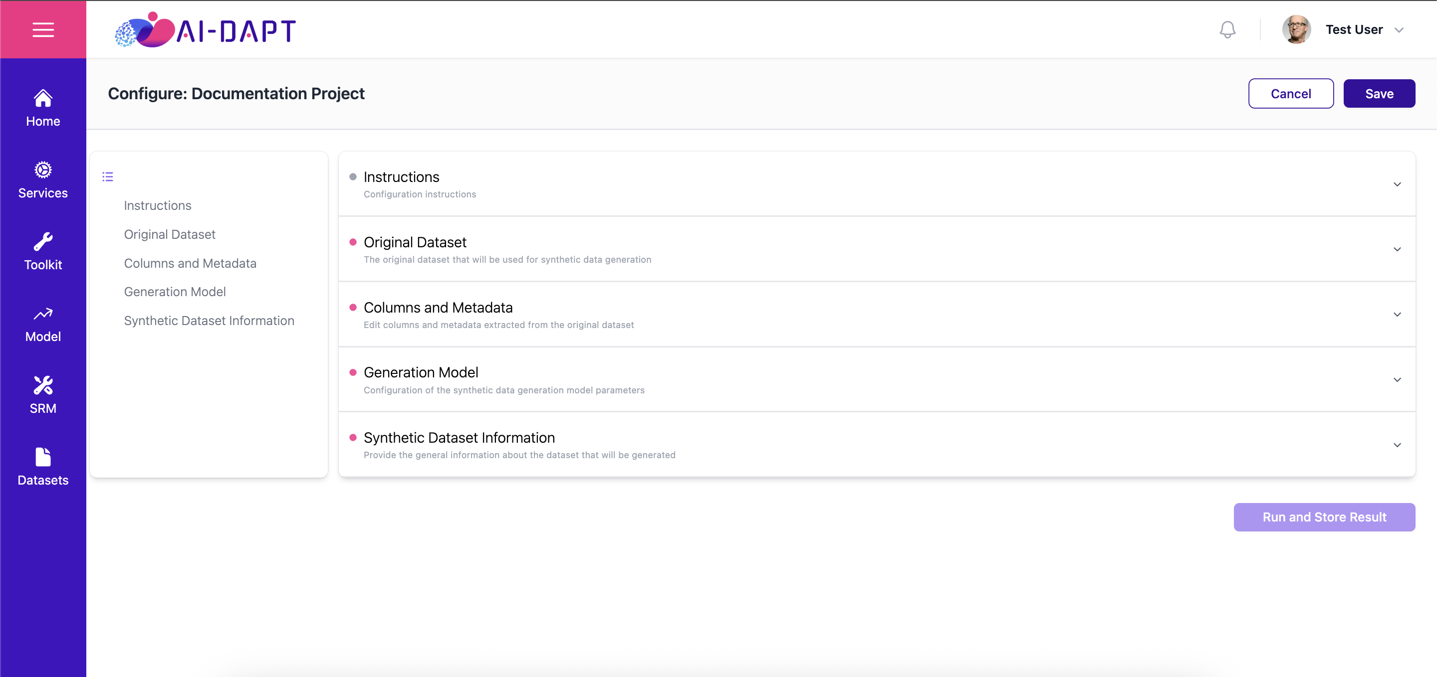1437x677 pixels.
Task: Jump to Instructions in the outline
Action: click(x=157, y=205)
